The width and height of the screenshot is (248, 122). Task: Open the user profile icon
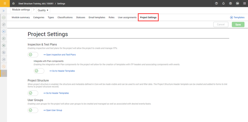point(231,4)
